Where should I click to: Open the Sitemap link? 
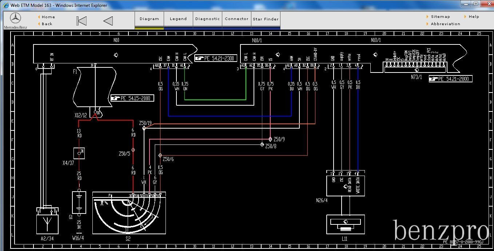tap(440, 17)
